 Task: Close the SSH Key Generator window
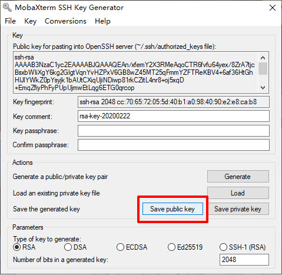click(273, 8)
